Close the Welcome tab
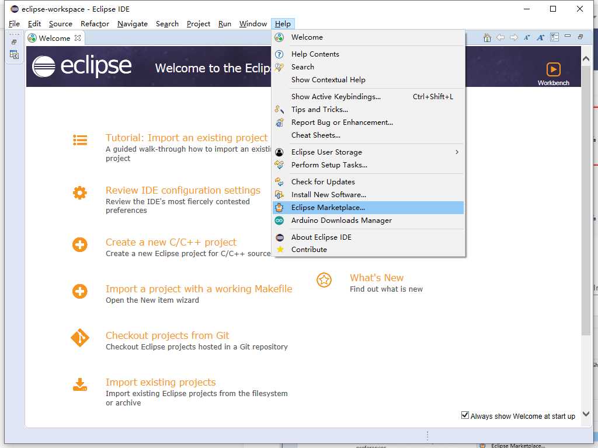598x448 pixels. click(78, 38)
